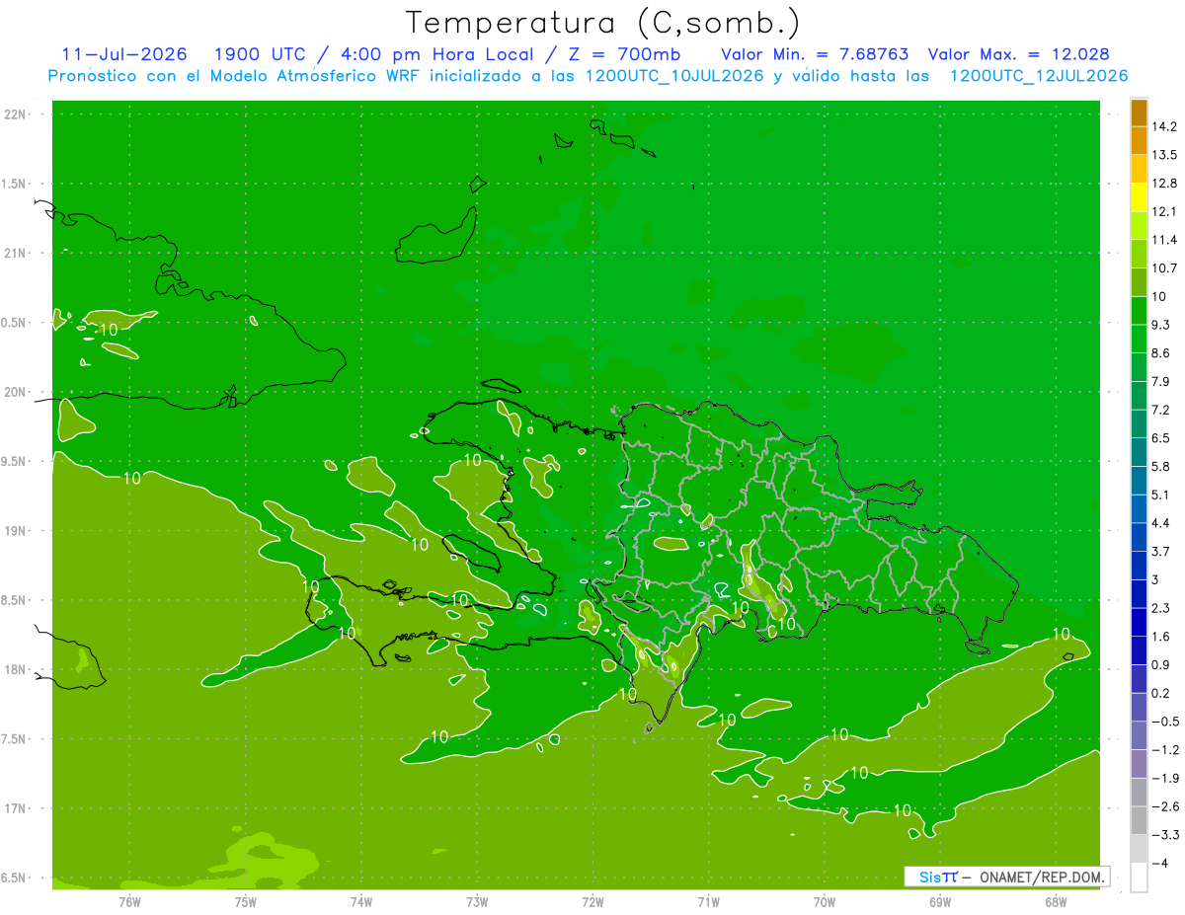Click the "20N" latitude axis label
Screen dimensions: 1185x915
click(15, 392)
